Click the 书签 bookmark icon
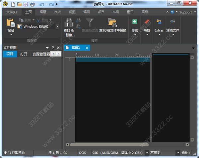The image size is (199, 158). coord(147,22)
